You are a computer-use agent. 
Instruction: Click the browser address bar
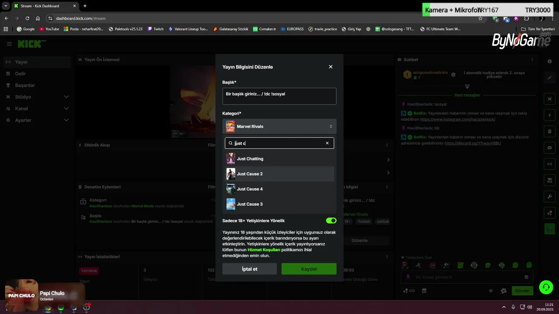262,18
